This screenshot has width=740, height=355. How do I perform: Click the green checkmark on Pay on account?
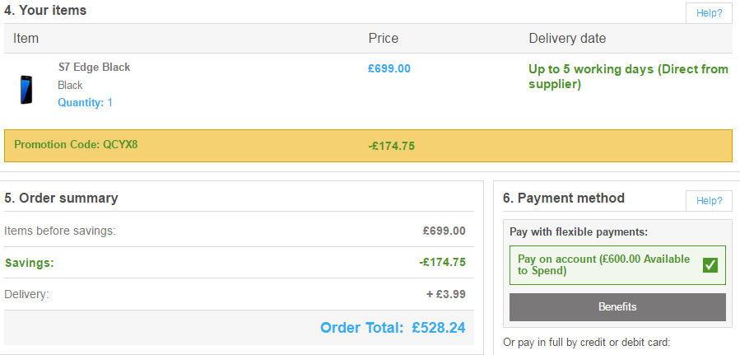(x=710, y=265)
